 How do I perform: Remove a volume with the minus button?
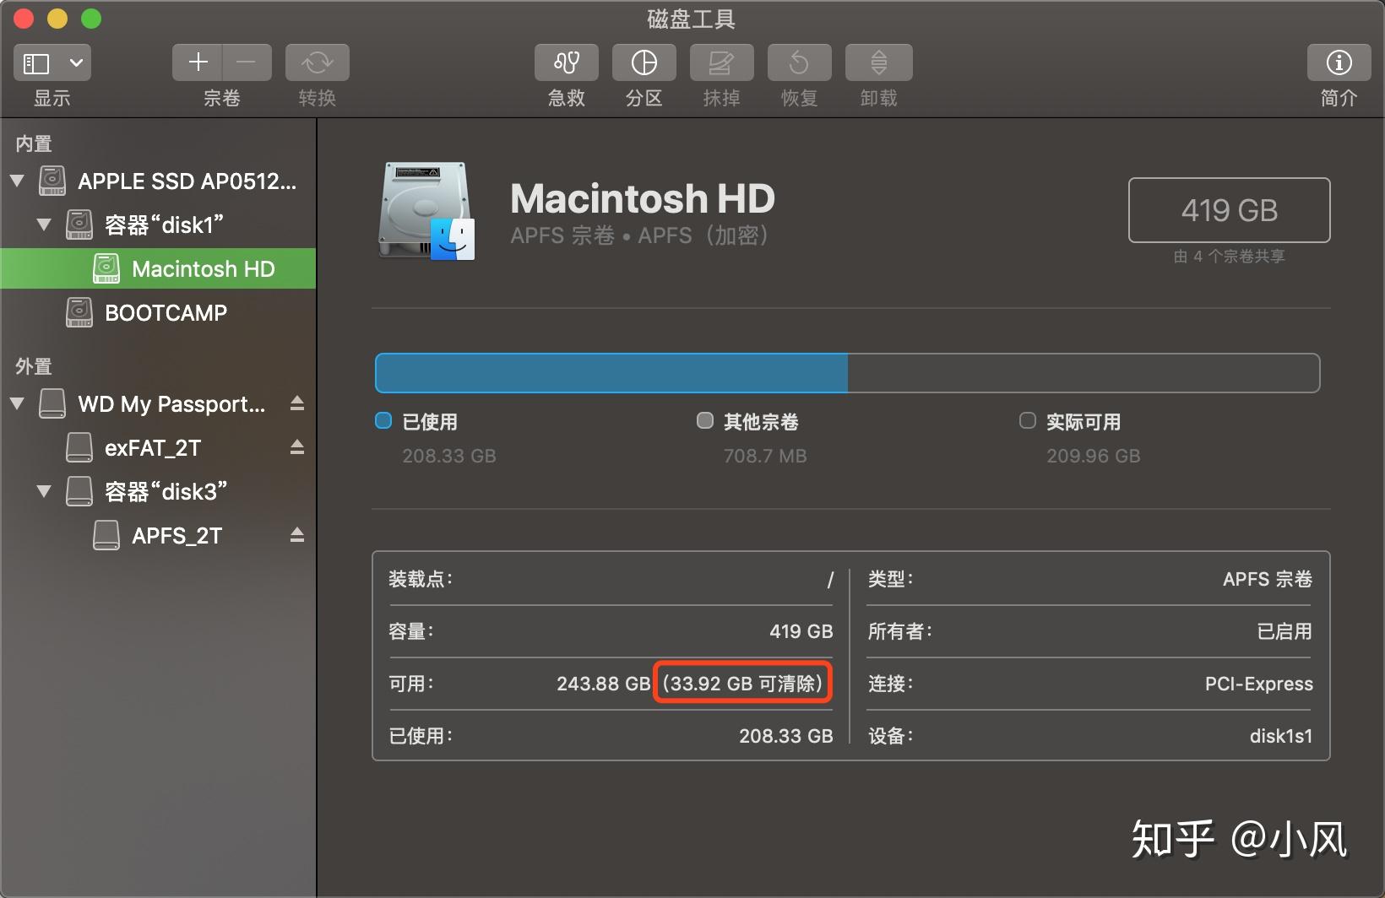tap(247, 62)
